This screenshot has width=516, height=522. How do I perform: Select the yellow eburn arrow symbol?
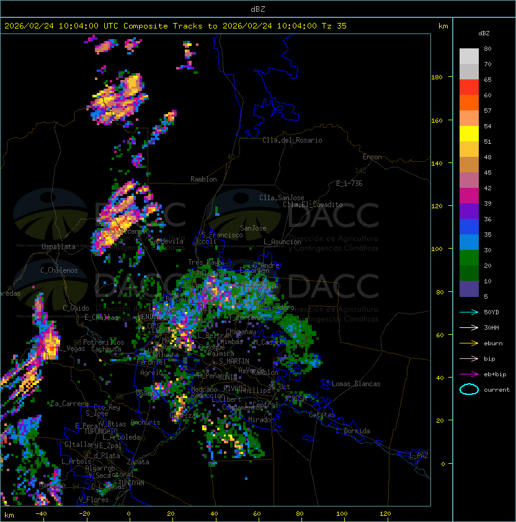[x=469, y=343]
